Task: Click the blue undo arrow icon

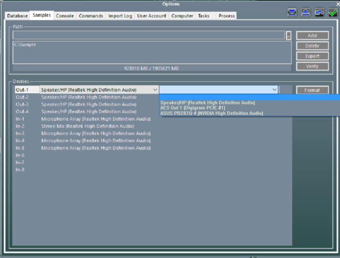Action: click(319, 13)
